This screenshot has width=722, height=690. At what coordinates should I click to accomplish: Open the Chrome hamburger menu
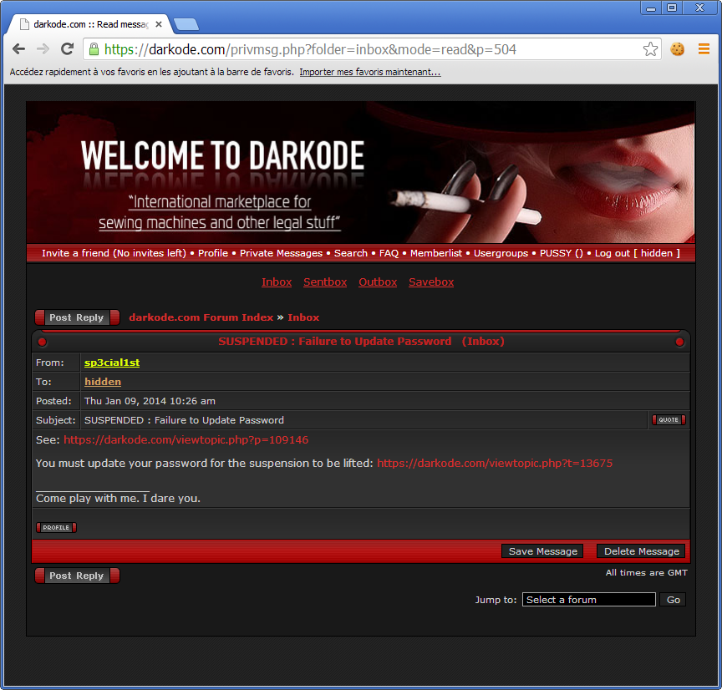point(704,49)
